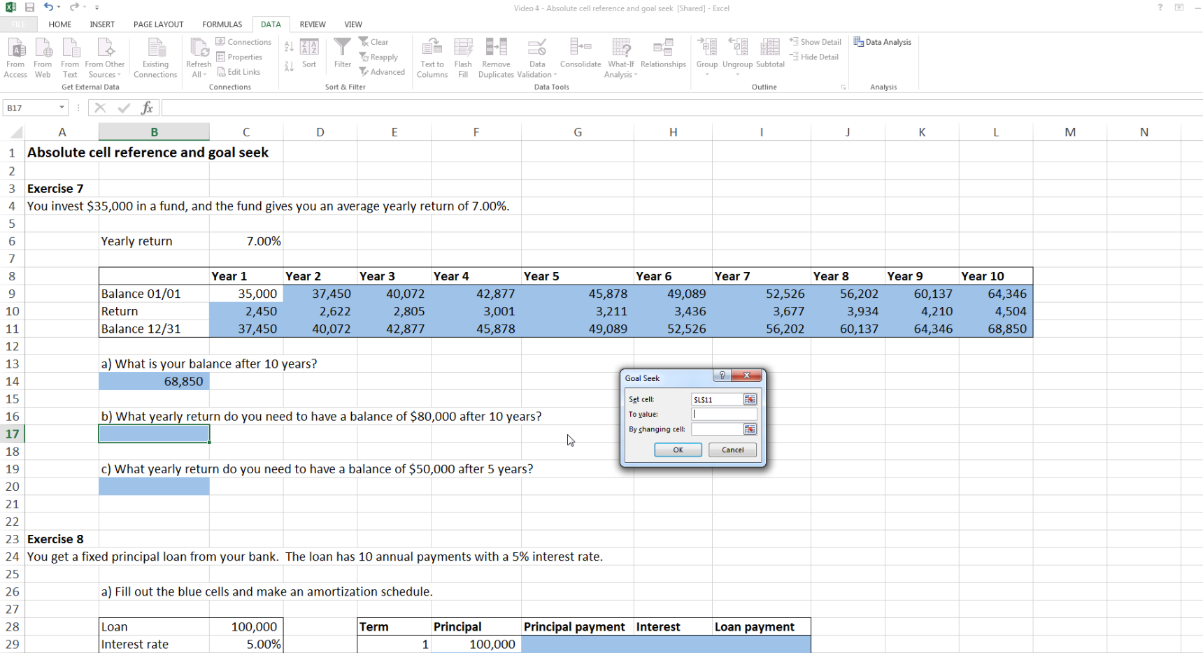Click the Sort A to Z icon
This screenshot has height=653, width=1203.
coord(289,46)
